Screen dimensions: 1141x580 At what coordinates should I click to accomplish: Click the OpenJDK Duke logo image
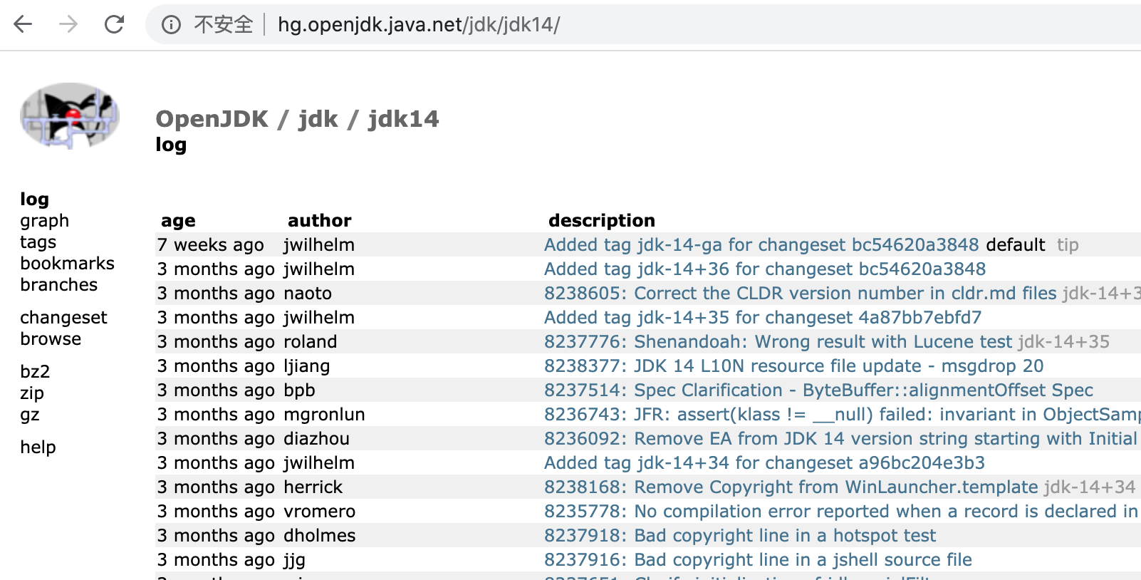[x=70, y=115]
